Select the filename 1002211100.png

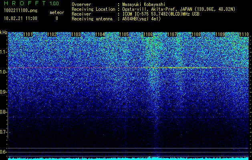(x=20, y=11)
